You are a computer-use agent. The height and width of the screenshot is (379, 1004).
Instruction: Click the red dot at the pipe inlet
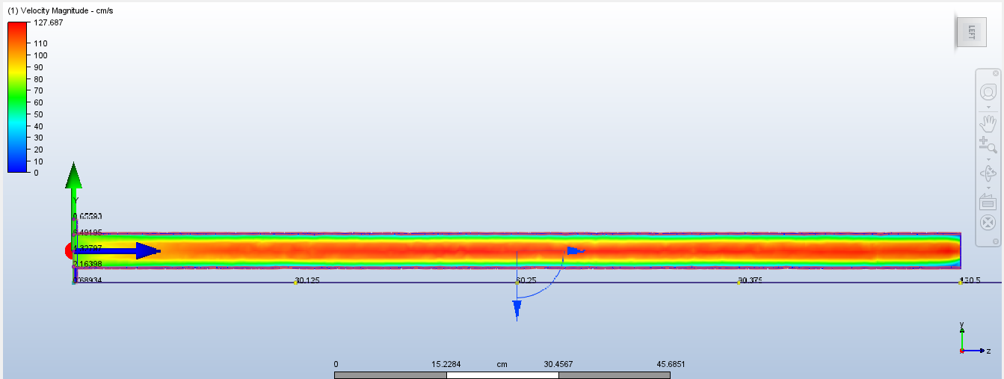pyautogui.click(x=69, y=250)
